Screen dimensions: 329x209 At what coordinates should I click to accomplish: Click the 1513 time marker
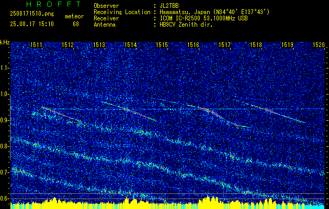[99, 44]
